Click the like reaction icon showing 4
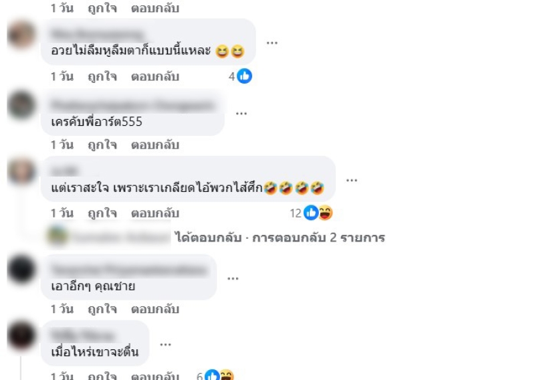This screenshot has height=380, width=535. pyautogui.click(x=244, y=76)
